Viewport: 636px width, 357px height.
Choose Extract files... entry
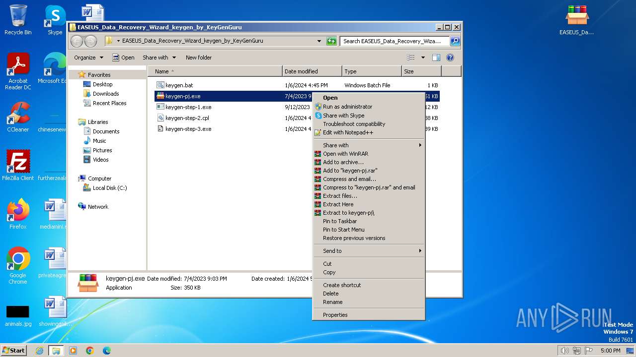tap(369, 196)
